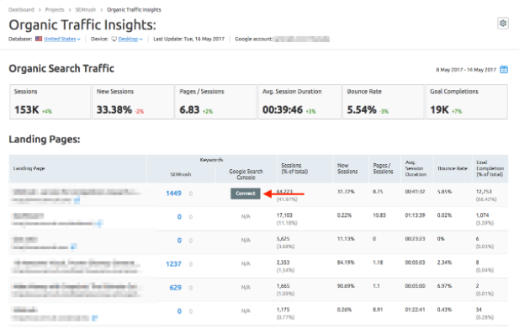The height and width of the screenshot is (329, 519).
Task: Open SEMrush breadcrumb link
Action: (x=86, y=9)
